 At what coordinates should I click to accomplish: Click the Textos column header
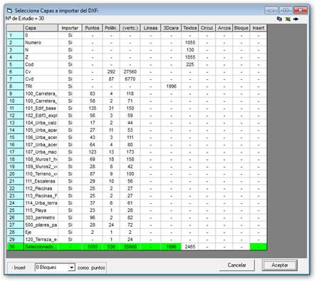pos(190,28)
